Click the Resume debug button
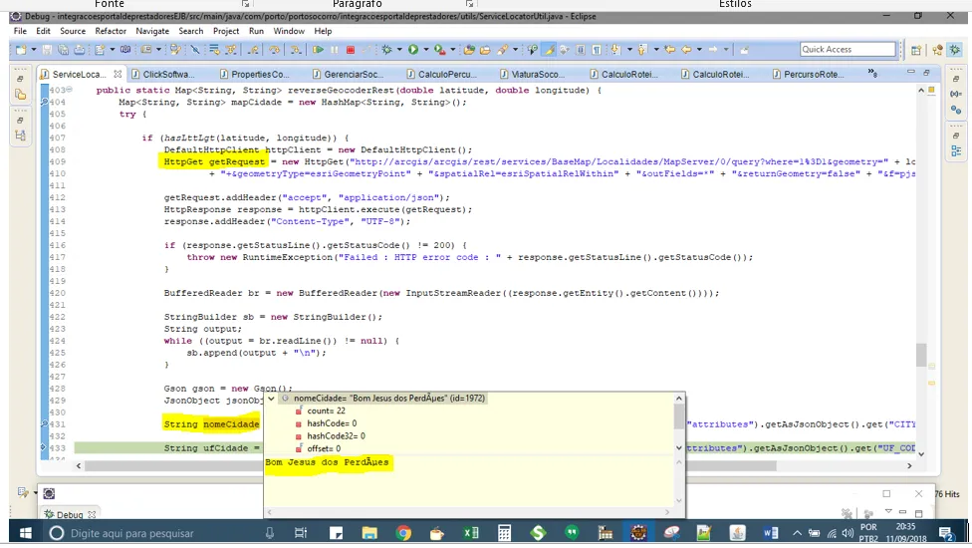This screenshot has height=548, width=972. pos(318,50)
